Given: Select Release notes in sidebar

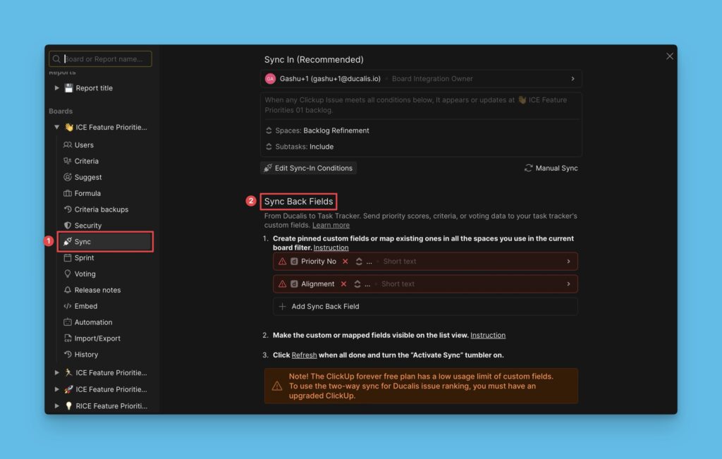Looking at the screenshot, I should (97, 290).
